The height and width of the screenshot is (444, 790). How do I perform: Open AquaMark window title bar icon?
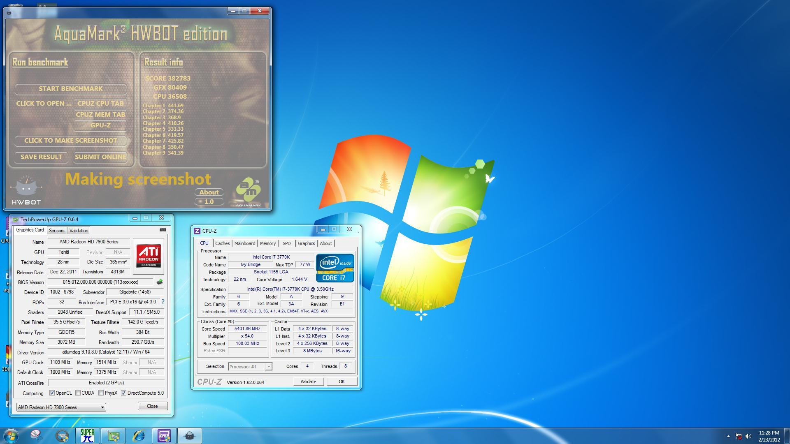click(x=9, y=12)
